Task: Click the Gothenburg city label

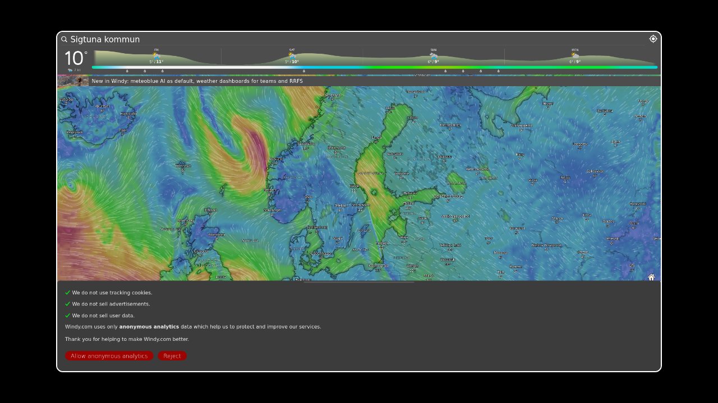Action: click(317, 227)
